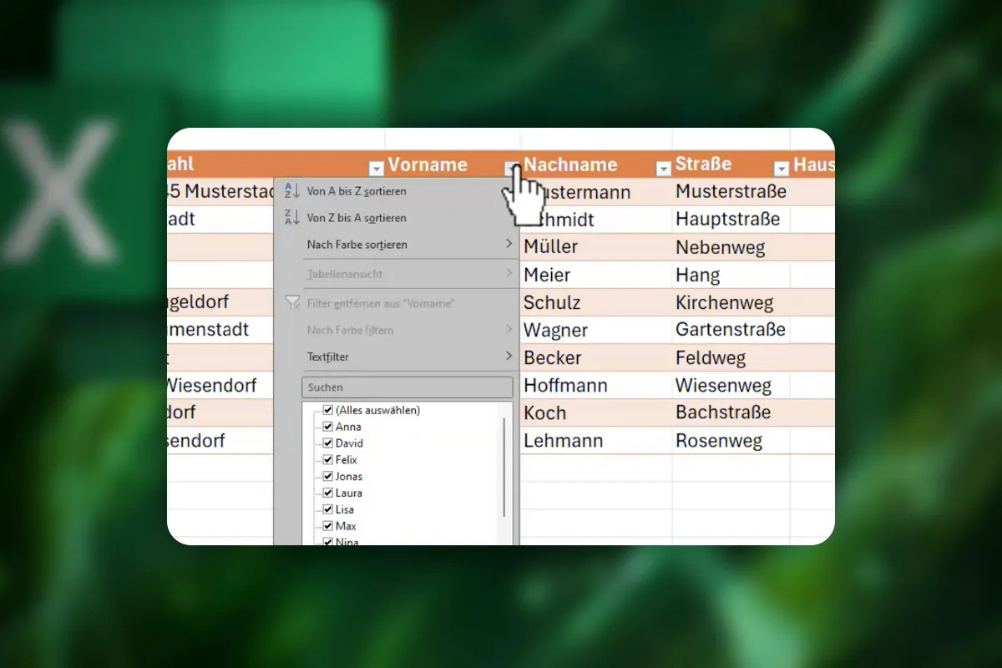Click into the Suchen search field
1002x668 pixels.
(407, 387)
